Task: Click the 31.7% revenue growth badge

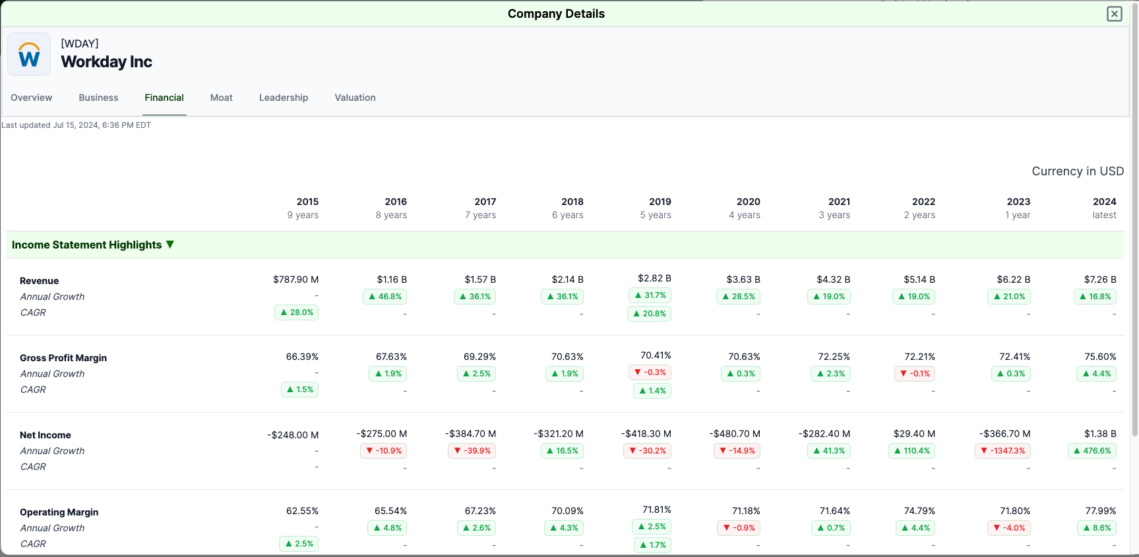Action: click(650, 295)
